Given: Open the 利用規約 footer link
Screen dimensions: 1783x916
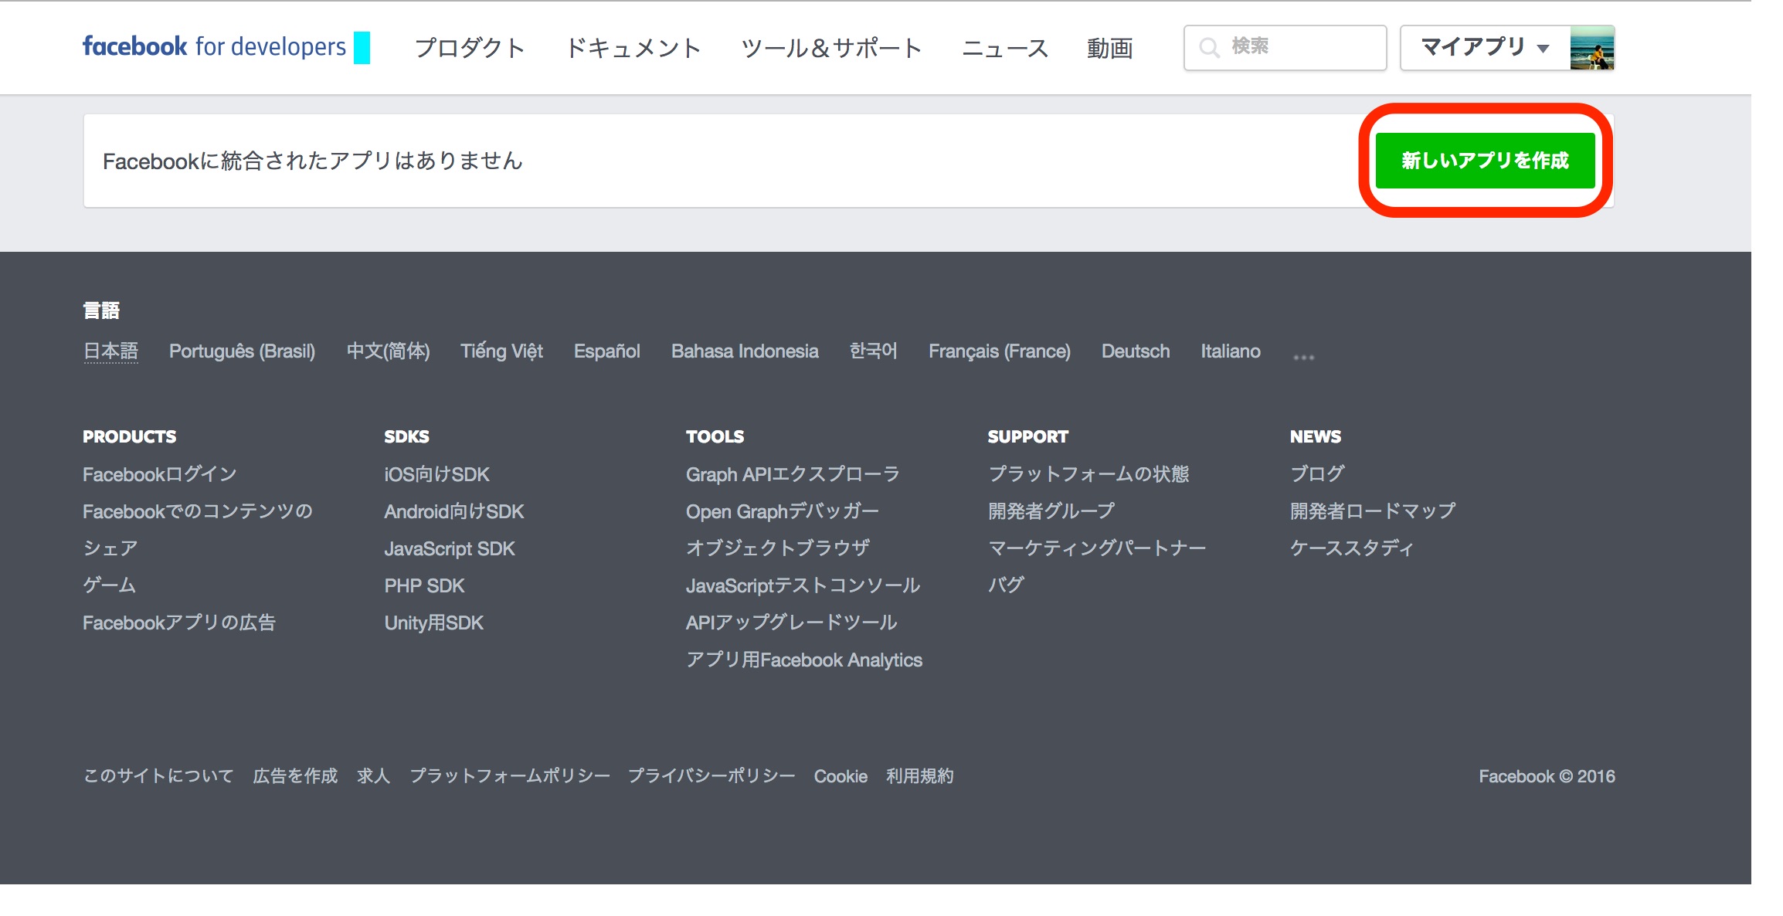Looking at the screenshot, I should point(919,776).
